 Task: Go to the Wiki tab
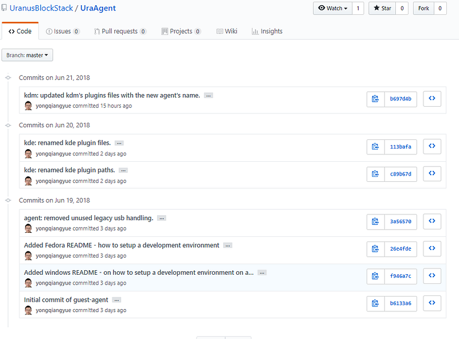(x=227, y=32)
